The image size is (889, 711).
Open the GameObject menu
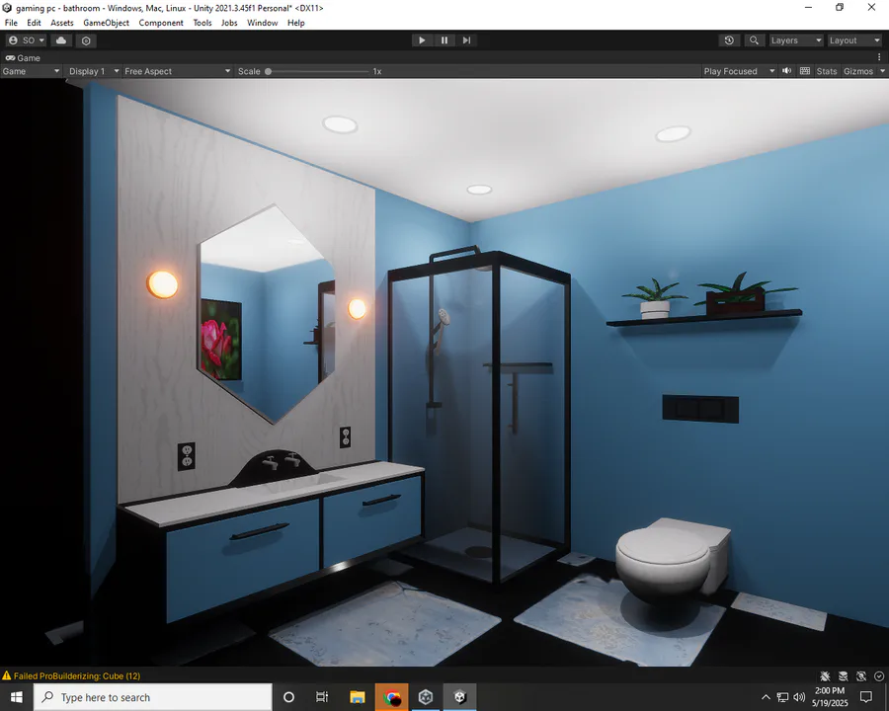[x=106, y=23]
